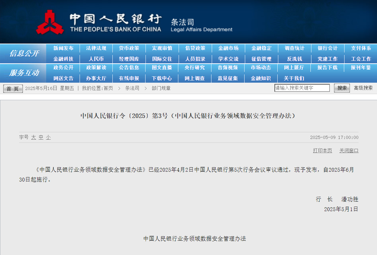Choose 关于我们 service link
This screenshot has width=377, height=255.
click(294, 79)
